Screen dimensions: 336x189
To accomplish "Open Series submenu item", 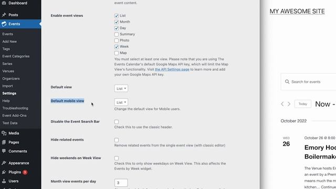I will [7, 64].
